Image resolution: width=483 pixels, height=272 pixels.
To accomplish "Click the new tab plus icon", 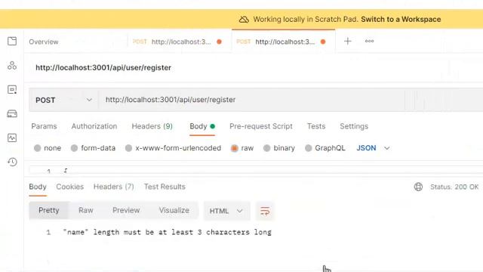I will coord(347,41).
